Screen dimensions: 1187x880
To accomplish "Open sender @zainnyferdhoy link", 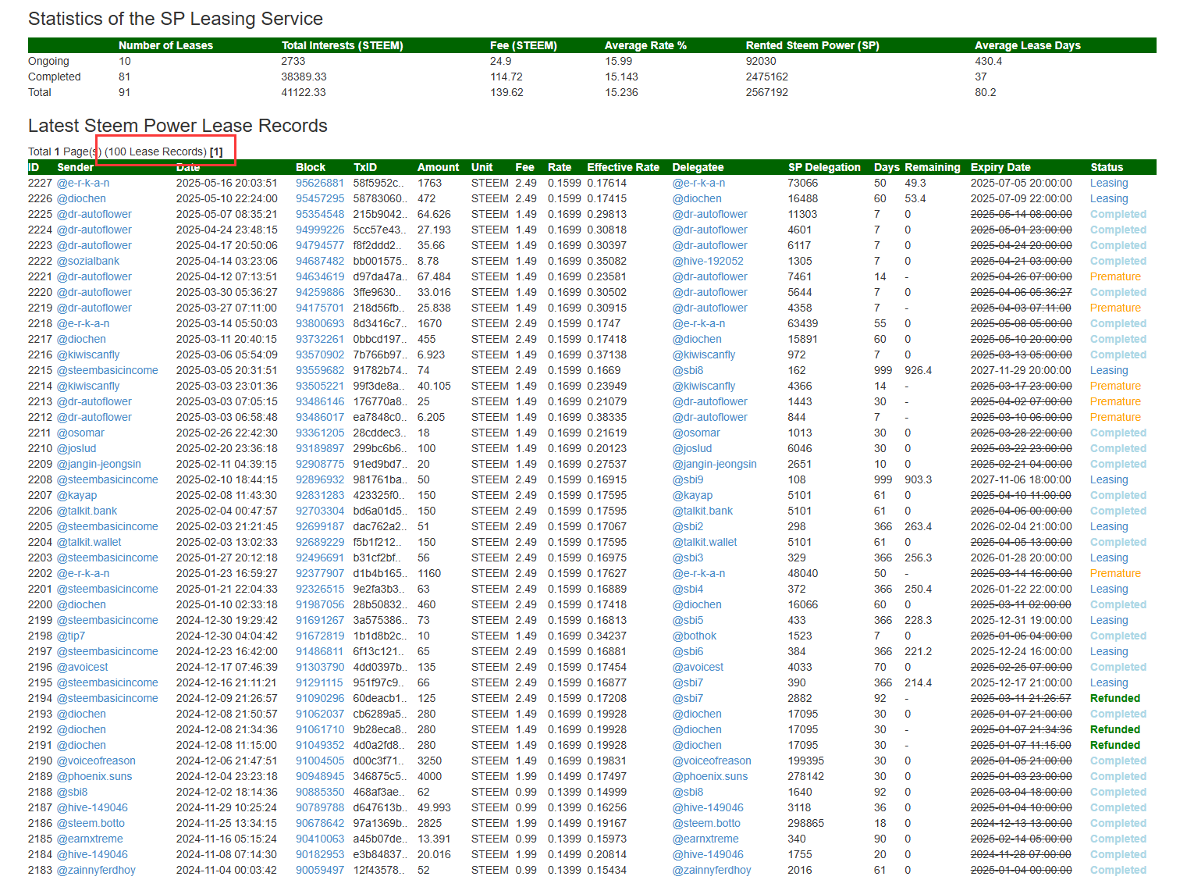I will pyautogui.click(x=96, y=870).
